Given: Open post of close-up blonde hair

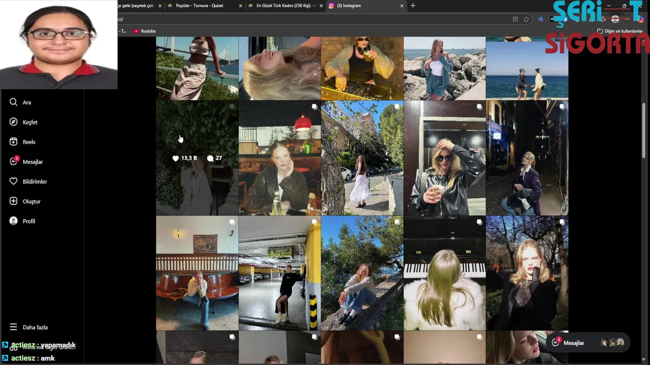Looking at the screenshot, I should tap(279, 68).
